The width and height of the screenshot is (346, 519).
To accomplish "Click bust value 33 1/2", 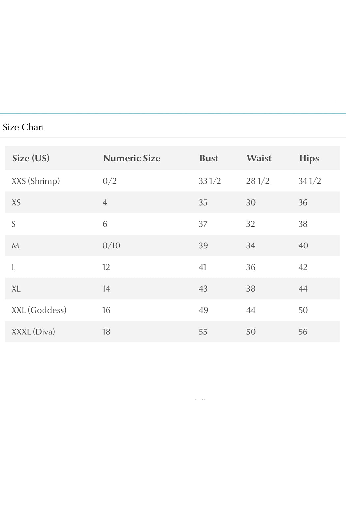I will tap(210, 181).
